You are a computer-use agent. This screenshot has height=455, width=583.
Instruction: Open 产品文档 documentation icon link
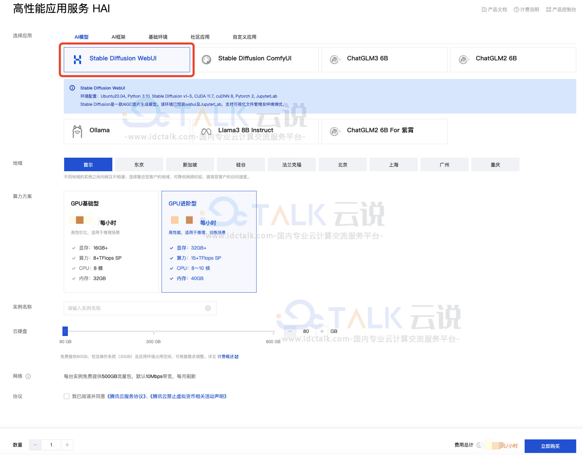[484, 9]
